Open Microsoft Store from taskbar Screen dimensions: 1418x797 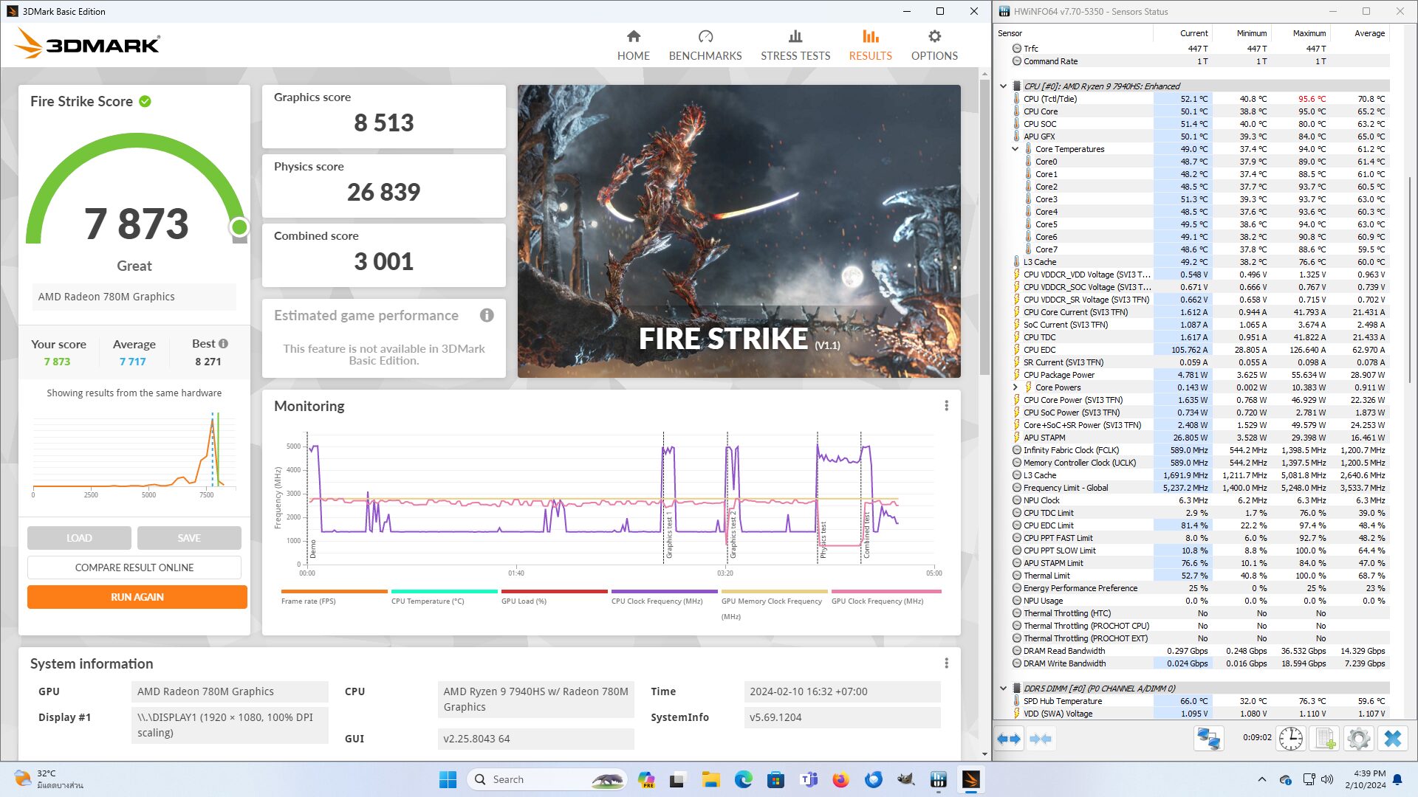[775, 779]
